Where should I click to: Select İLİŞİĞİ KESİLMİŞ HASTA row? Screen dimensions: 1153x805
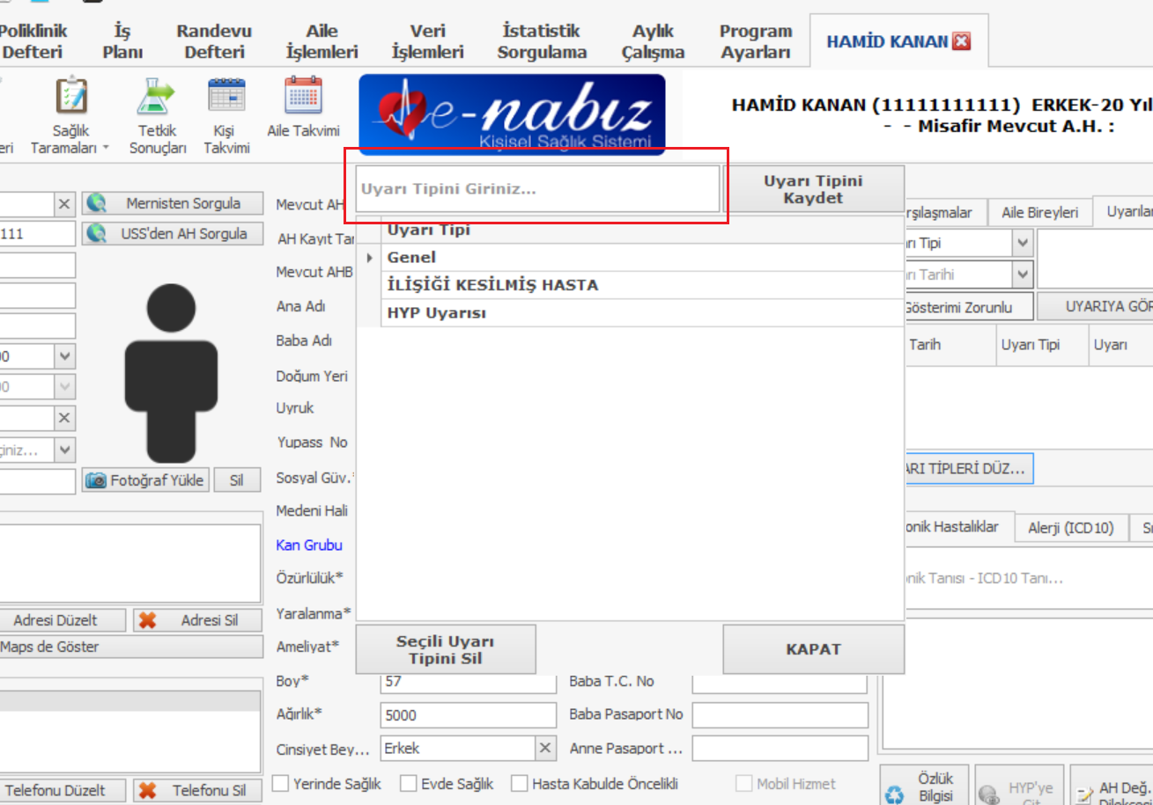pyautogui.click(x=641, y=285)
